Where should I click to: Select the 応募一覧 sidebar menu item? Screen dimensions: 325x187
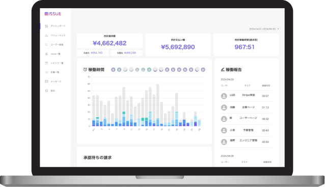pos(52,72)
